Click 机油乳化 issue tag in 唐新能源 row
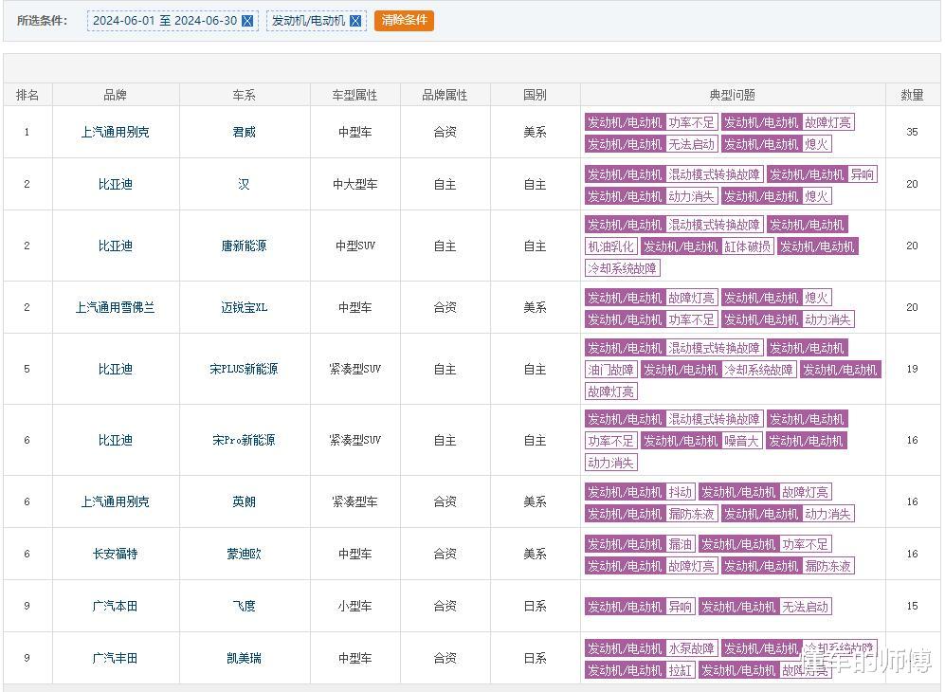 [x=610, y=246]
